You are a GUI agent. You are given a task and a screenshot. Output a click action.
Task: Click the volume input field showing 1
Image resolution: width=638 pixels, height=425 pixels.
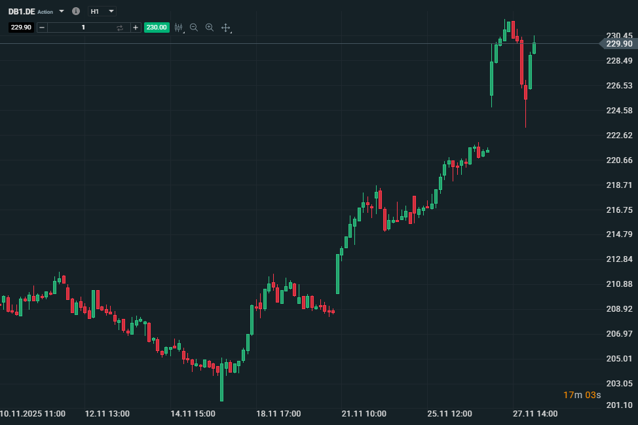[83, 28]
